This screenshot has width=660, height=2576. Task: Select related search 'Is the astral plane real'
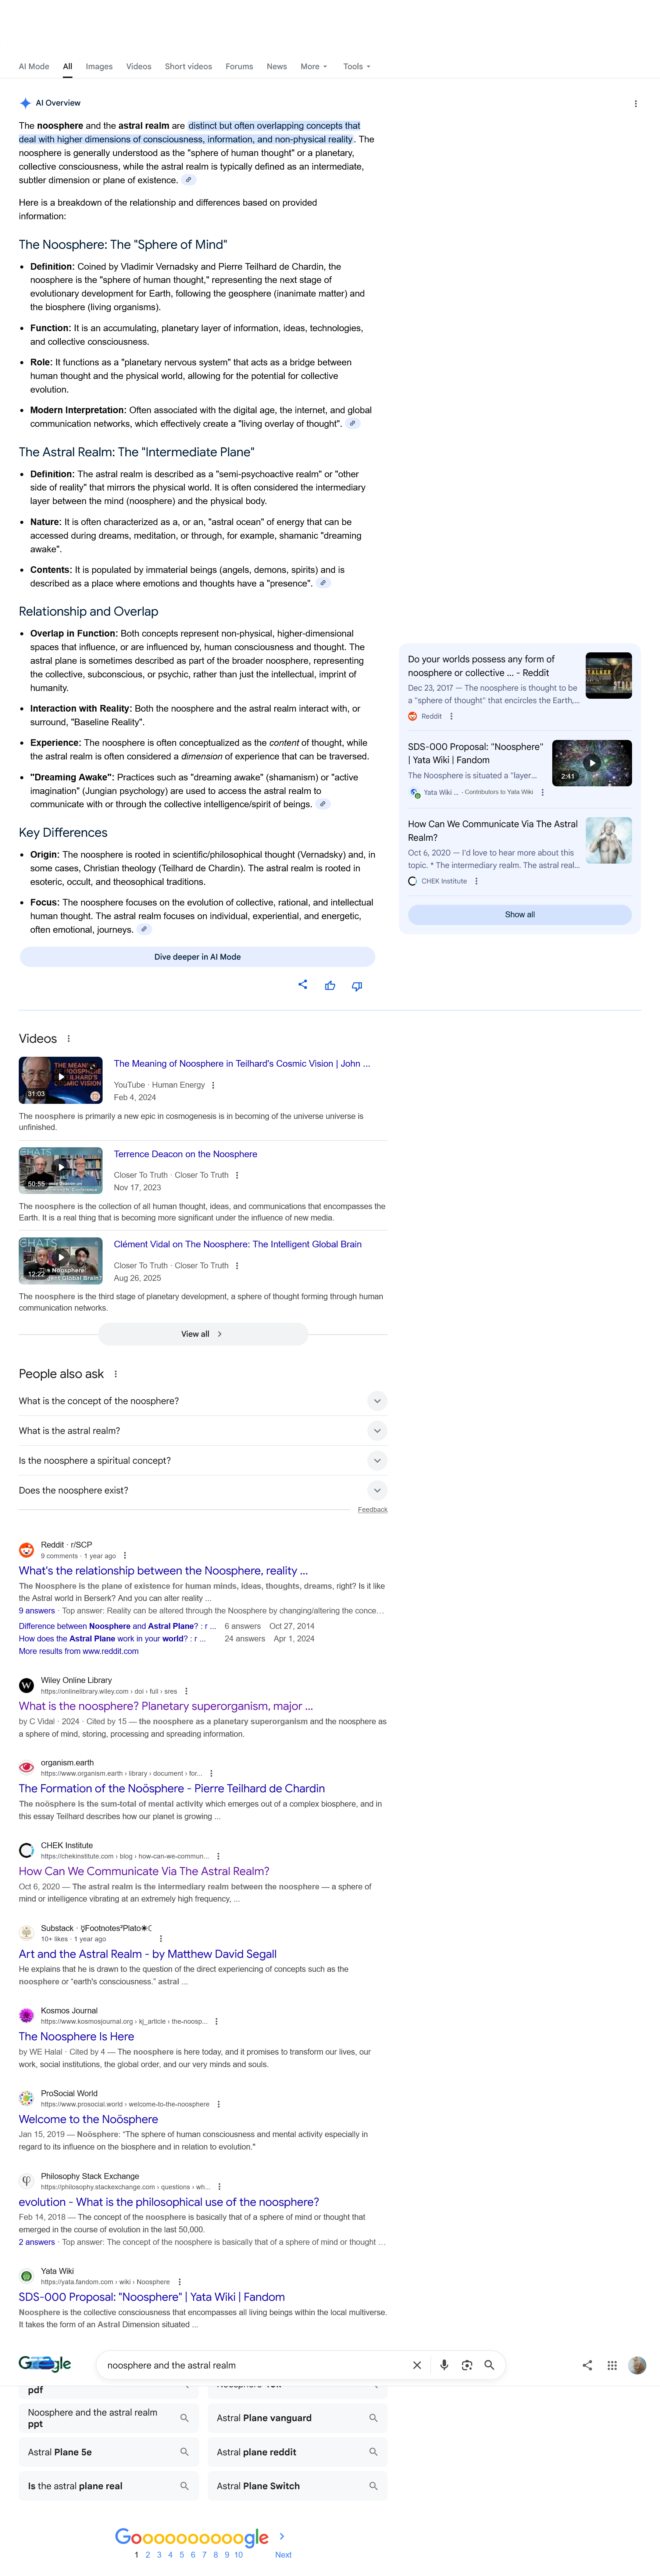point(108,2486)
